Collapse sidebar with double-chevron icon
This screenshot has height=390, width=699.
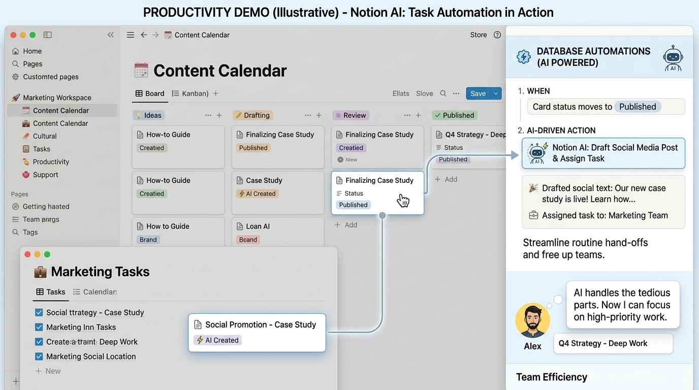pos(110,35)
